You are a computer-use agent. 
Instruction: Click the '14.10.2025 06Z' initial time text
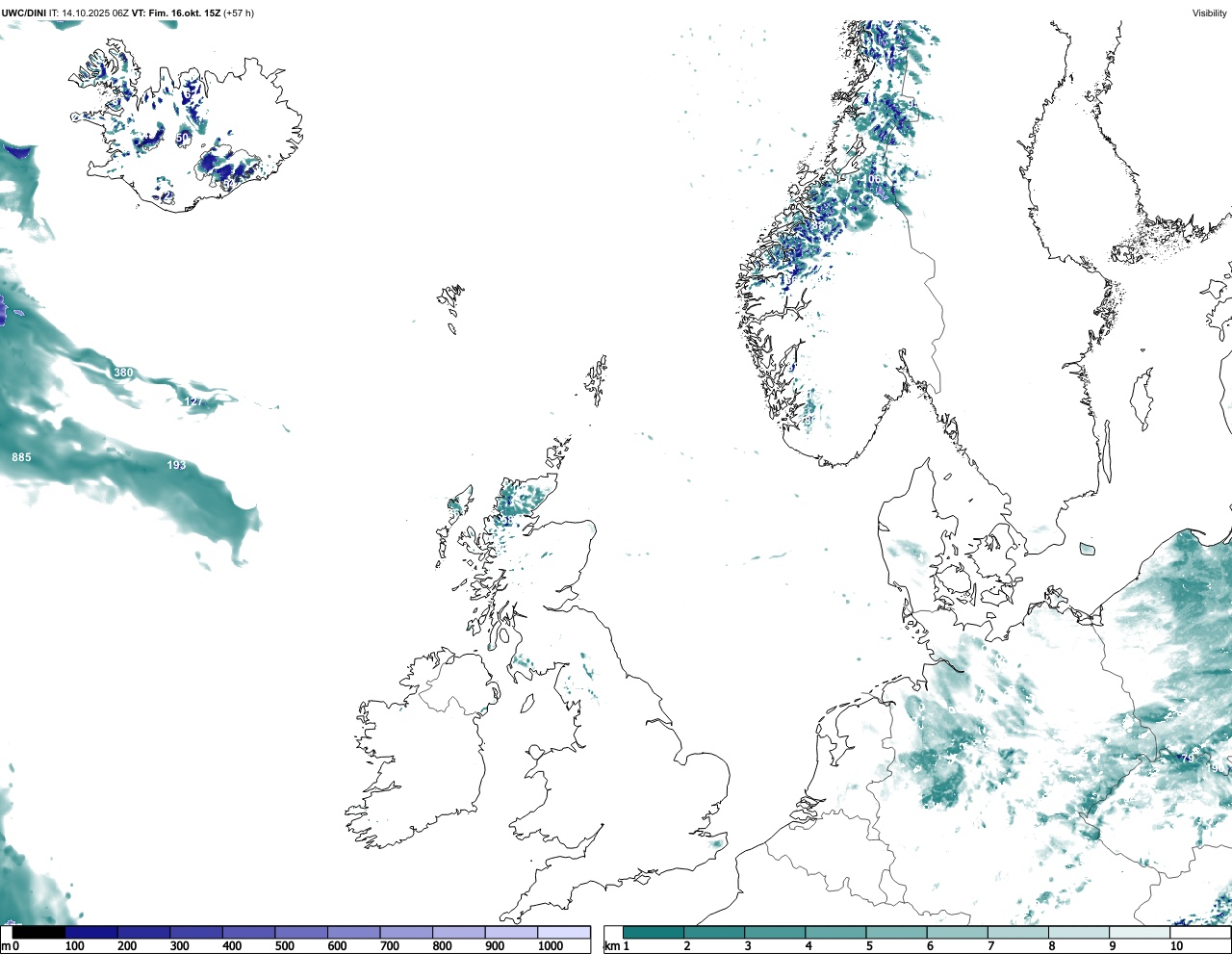pos(94,13)
